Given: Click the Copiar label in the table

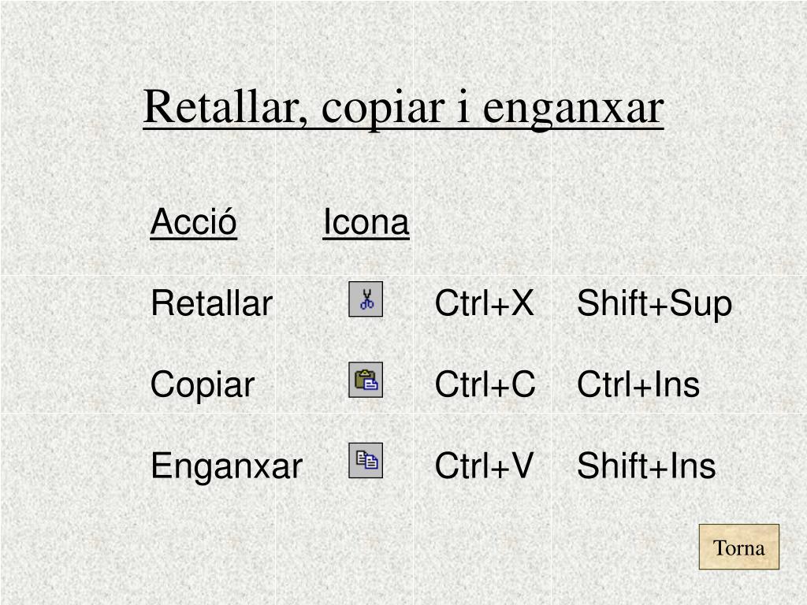Looking at the screenshot, I should tap(203, 384).
